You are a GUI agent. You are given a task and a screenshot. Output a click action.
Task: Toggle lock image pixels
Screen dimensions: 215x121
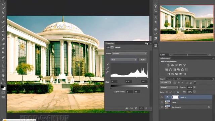170,92
